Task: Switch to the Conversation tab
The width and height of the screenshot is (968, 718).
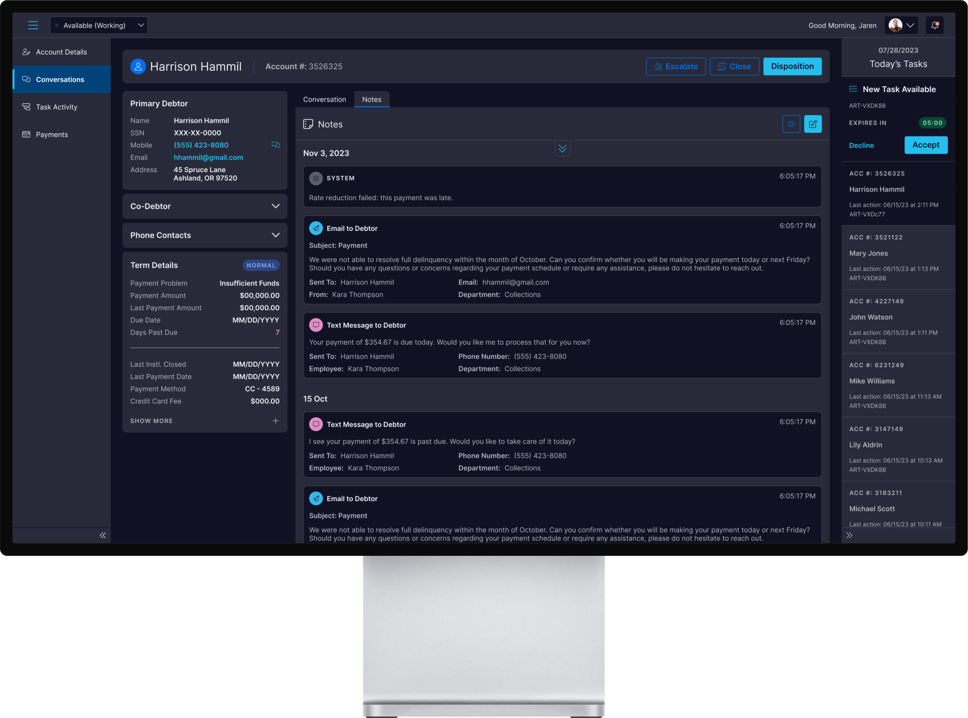Action: pyautogui.click(x=325, y=100)
